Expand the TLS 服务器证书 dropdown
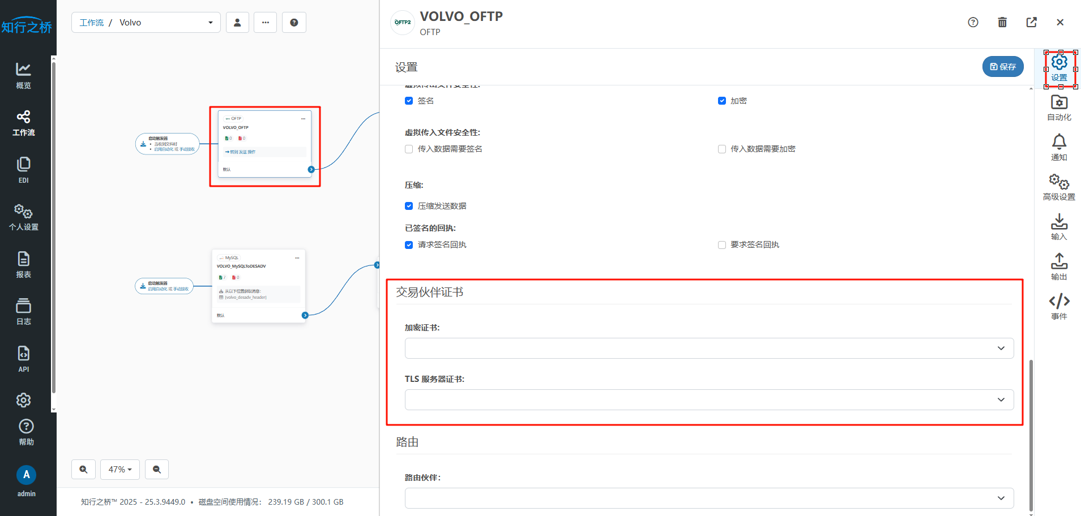Viewport: 1081px width, 516px height. [709, 399]
